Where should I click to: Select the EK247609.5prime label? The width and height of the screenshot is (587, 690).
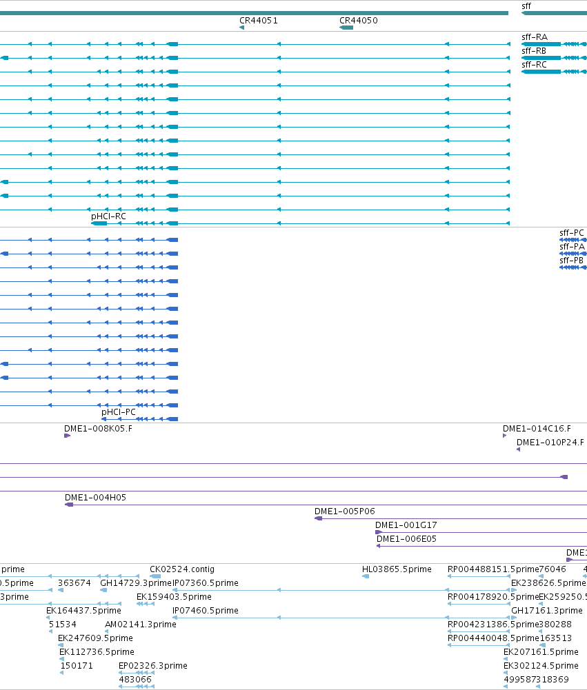point(96,638)
